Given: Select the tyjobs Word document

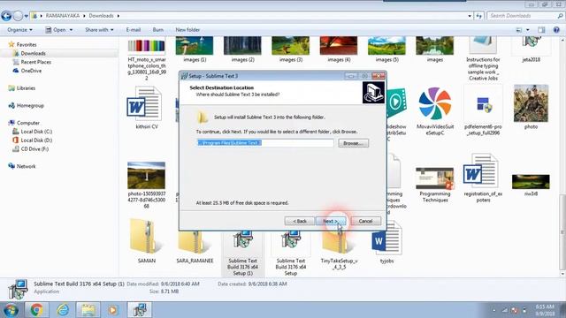Looking at the screenshot, I should click(x=386, y=239).
